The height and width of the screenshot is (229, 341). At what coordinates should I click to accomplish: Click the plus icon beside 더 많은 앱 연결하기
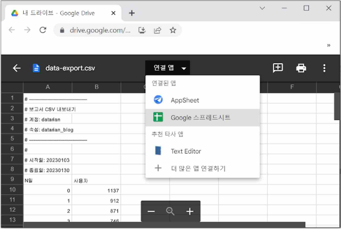coord(158,168)
